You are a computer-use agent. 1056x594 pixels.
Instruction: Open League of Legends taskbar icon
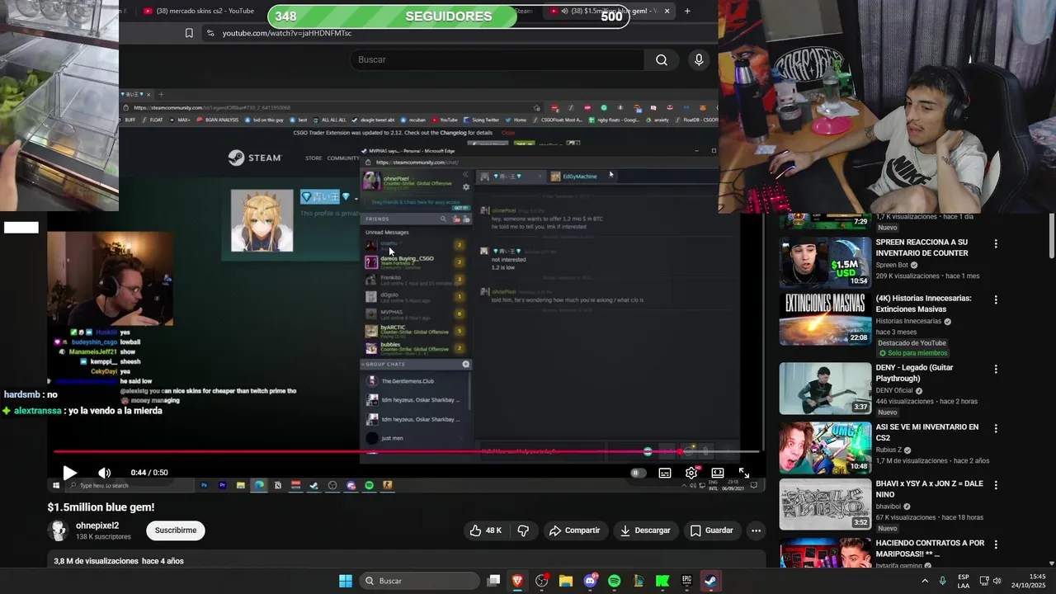pos(639,581)
